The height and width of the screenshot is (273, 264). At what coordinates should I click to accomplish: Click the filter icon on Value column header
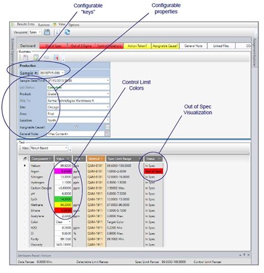[68, 159]
